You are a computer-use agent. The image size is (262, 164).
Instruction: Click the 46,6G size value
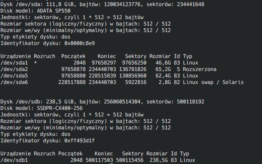[x=163, y=63]
